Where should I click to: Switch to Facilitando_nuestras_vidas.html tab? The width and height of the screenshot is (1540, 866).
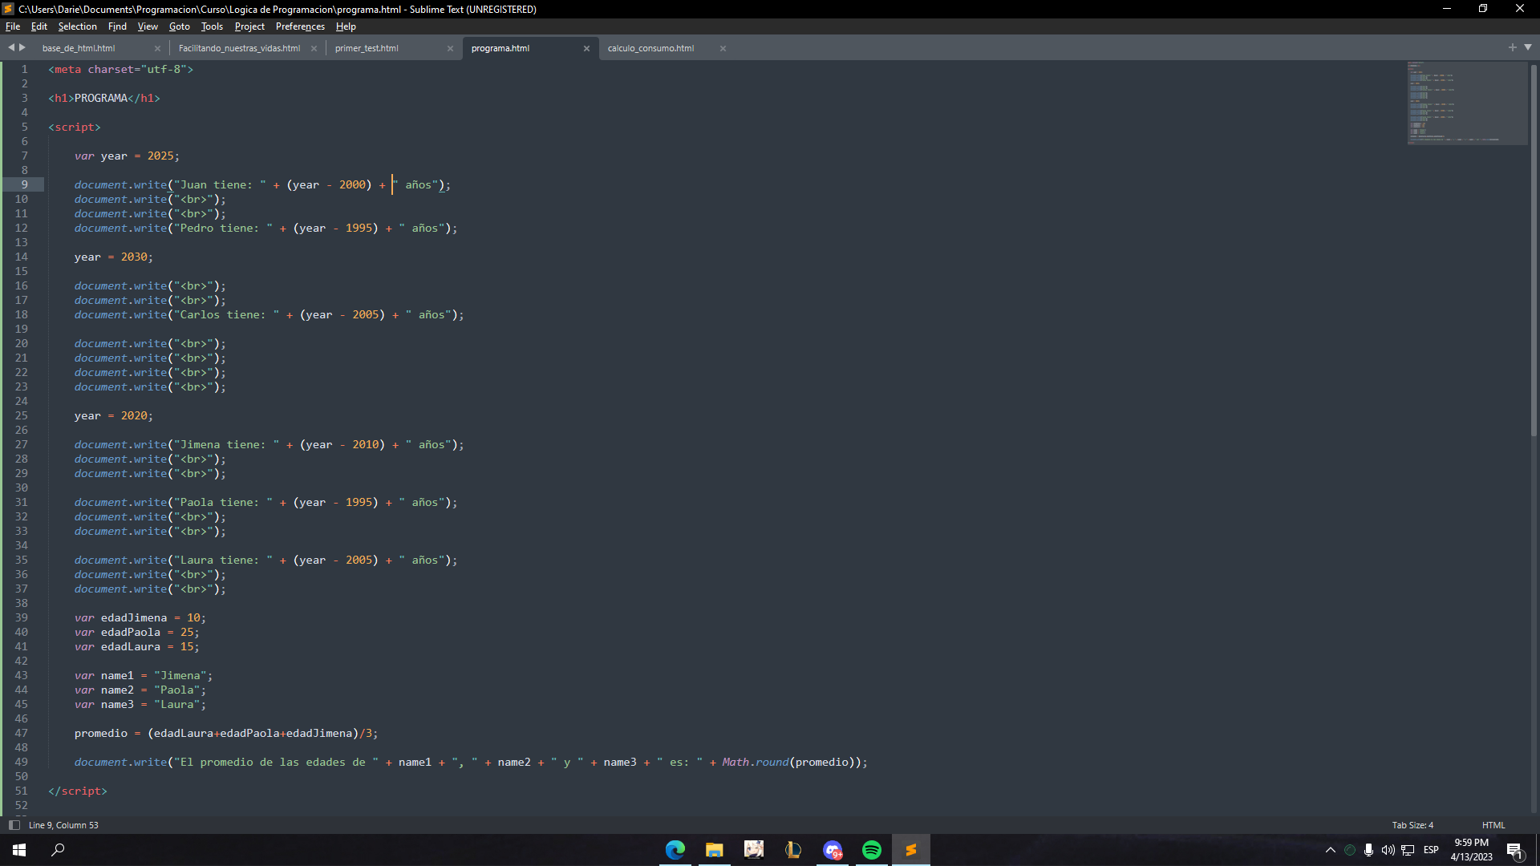tap(239, 48)
